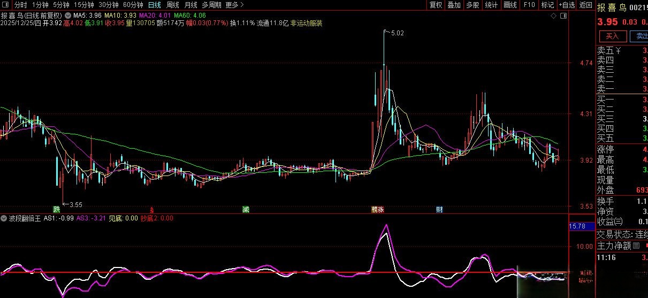Open the 收益 details icon

tap(619, 221)
